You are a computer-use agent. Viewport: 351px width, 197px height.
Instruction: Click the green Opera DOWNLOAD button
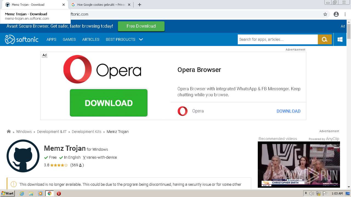109,103
